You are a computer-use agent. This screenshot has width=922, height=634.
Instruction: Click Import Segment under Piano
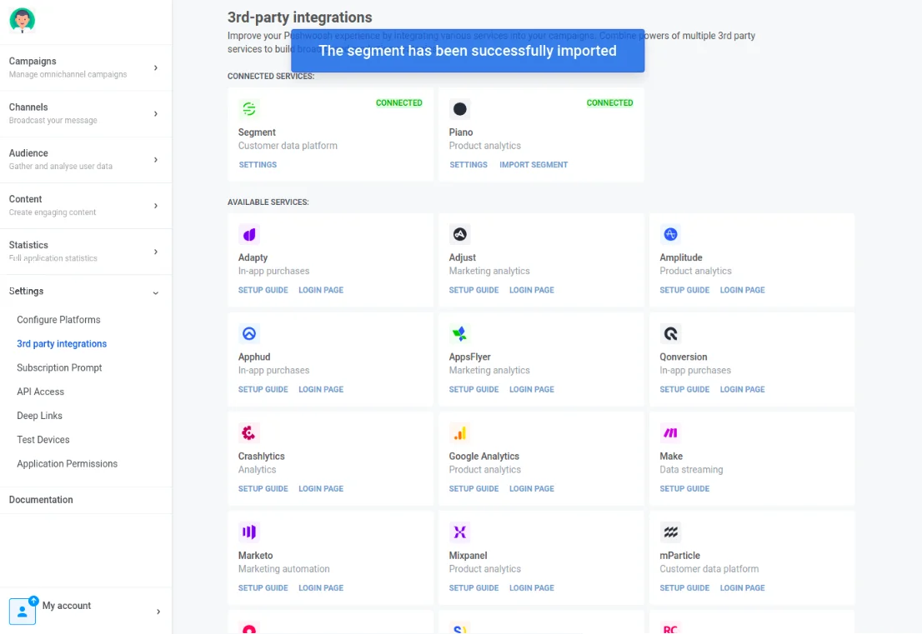coord(534,165)
